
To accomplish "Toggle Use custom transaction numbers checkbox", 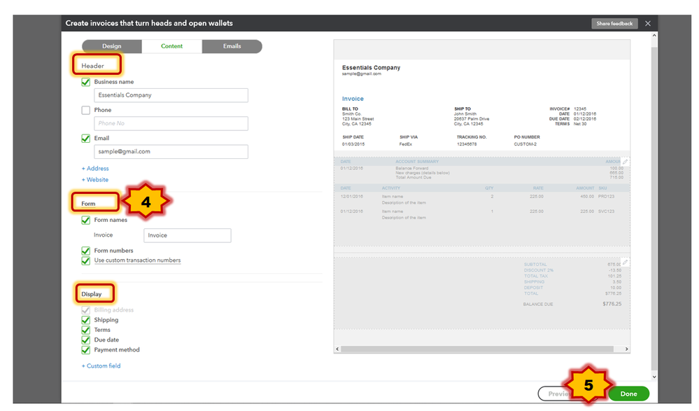I will pos(85,260).
